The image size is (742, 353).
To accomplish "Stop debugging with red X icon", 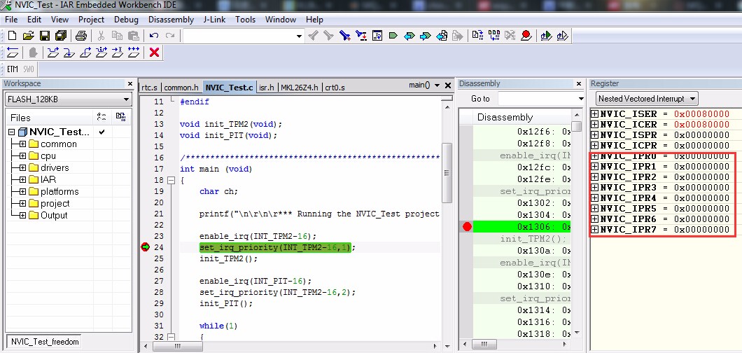I will (x=154, y=52).
